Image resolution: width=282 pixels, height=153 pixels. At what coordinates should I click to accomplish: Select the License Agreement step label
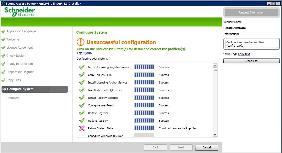[19, 48]
